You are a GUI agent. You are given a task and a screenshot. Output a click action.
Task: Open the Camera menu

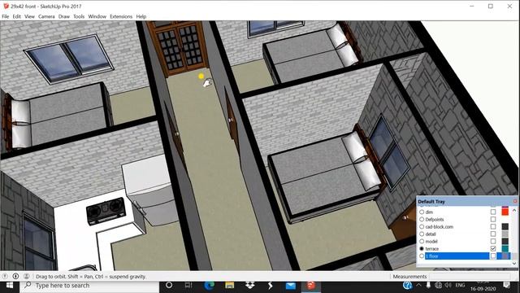pyautogui.click(x=46, y=16)
